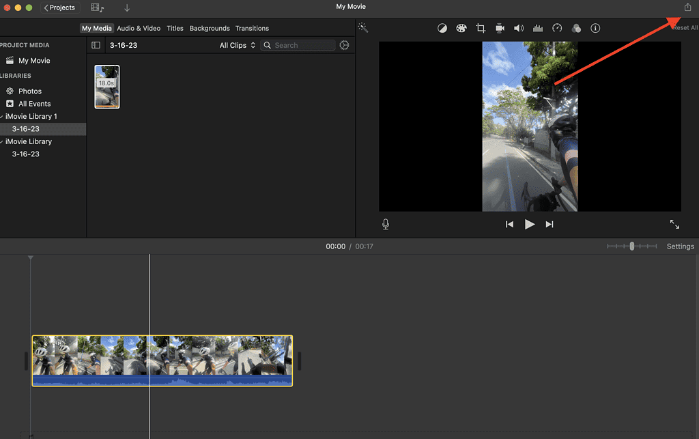Toggle the media browser sidebar panel
This screenshot has height=439, width=699.
pyautogui.click(x=95, y=44)
